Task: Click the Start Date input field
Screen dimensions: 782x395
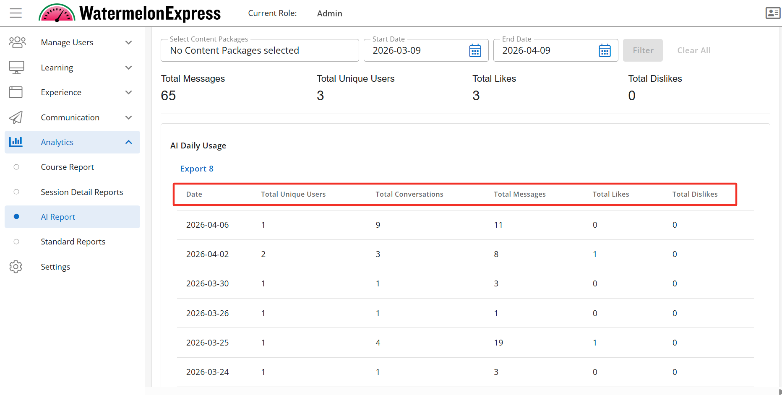Action: [x=415, y=51]
